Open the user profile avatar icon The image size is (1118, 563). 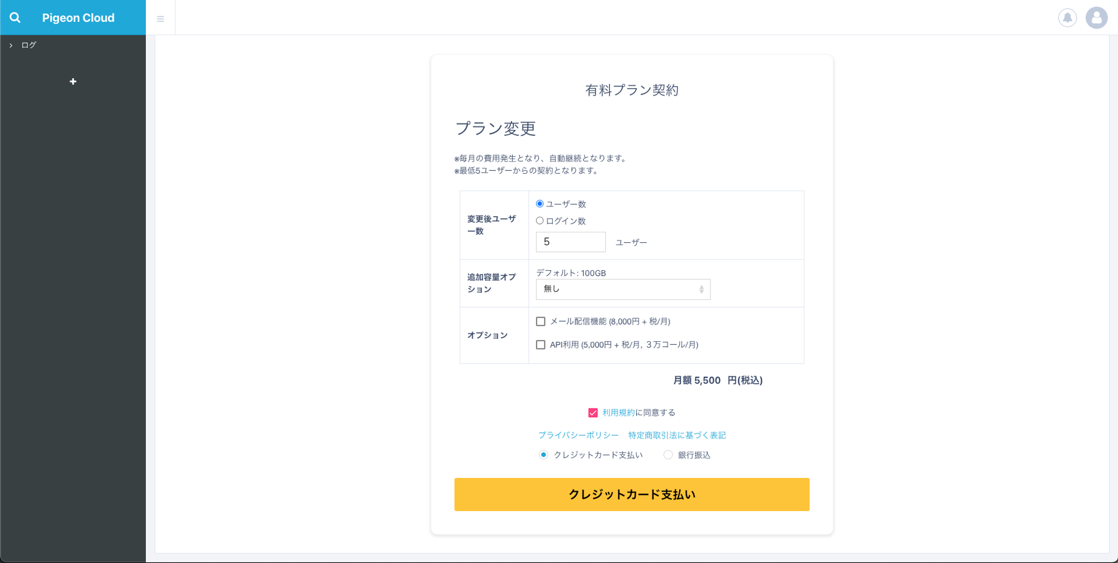1096,18
